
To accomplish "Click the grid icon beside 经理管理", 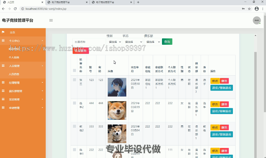I will pyautogui.click(x=3, y=82).
